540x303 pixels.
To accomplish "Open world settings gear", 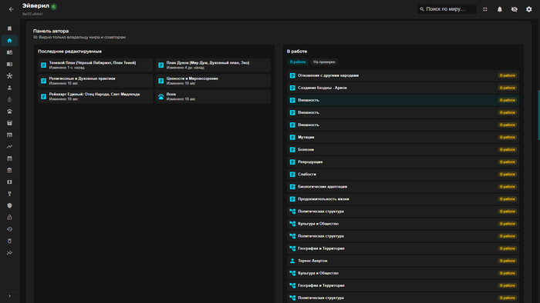I will (529, 9).
